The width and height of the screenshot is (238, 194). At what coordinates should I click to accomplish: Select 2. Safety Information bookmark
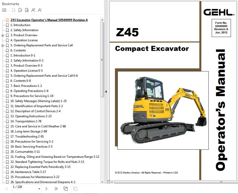(25, 30)
